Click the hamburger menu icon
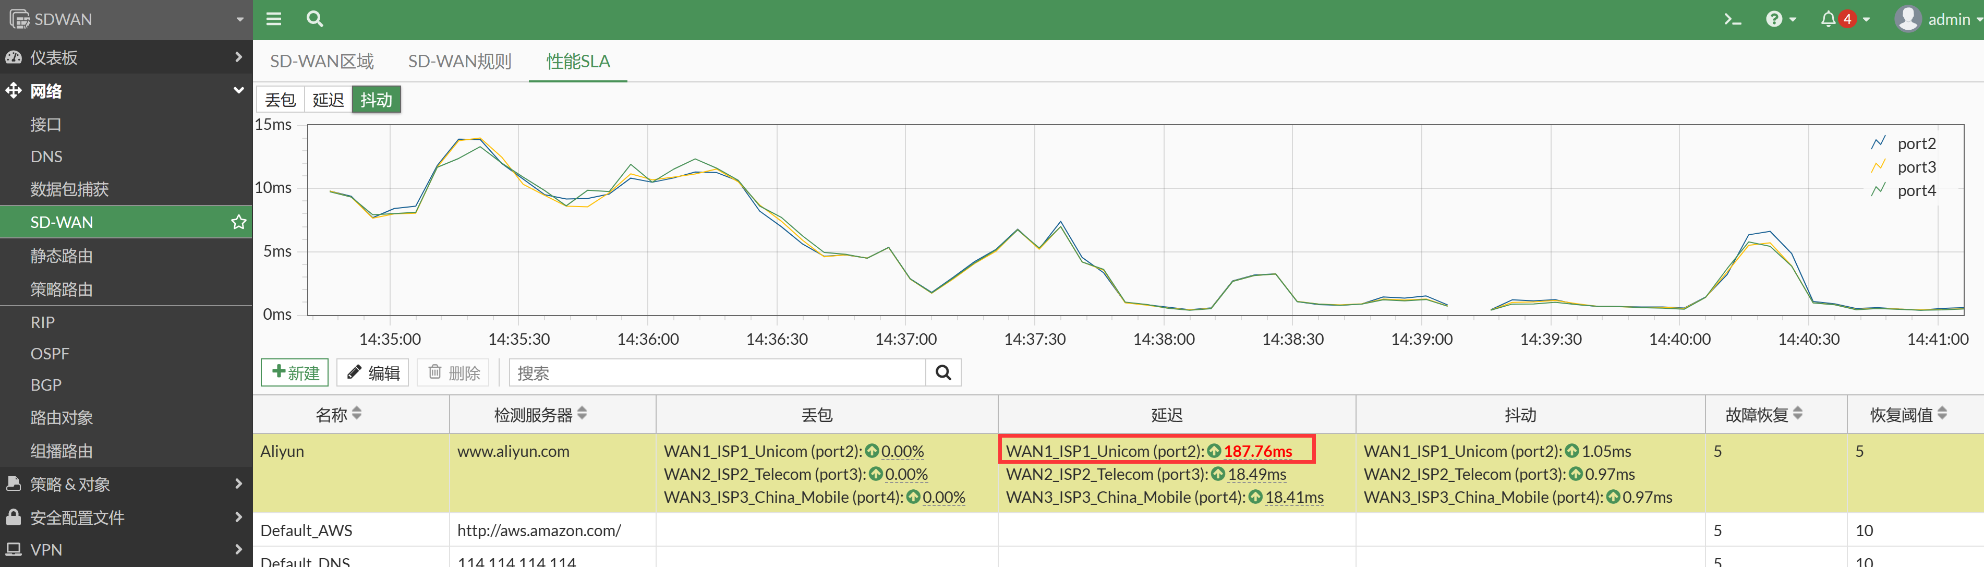Screen dimensions: 1984x567 (273, 19)
